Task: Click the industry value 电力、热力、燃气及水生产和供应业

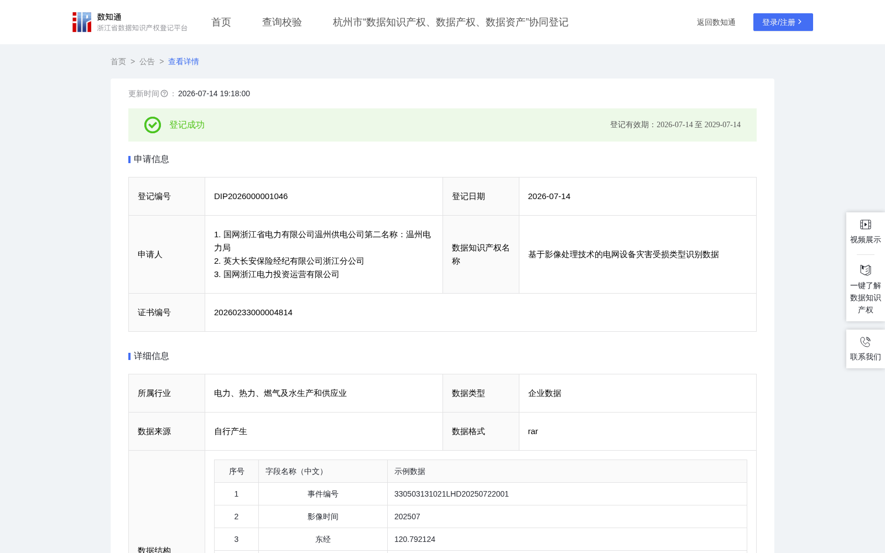Action: [280, 393]
